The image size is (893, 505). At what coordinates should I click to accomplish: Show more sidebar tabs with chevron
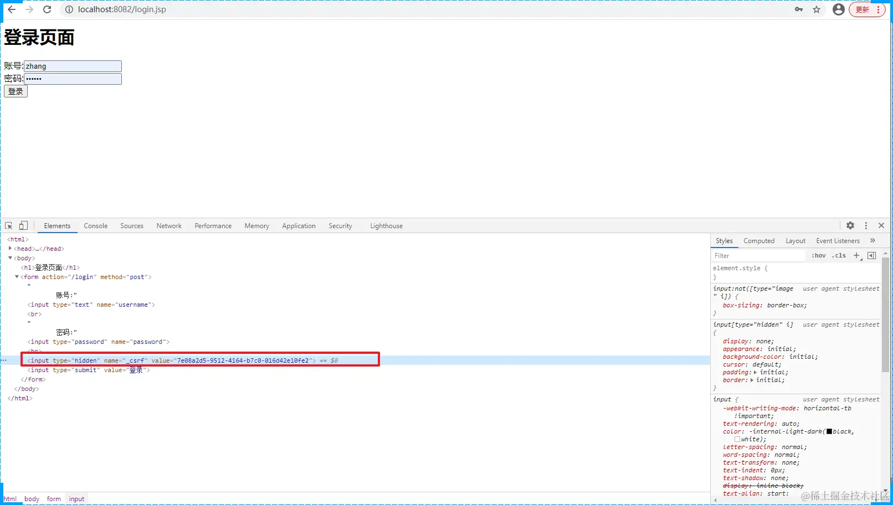873,240
